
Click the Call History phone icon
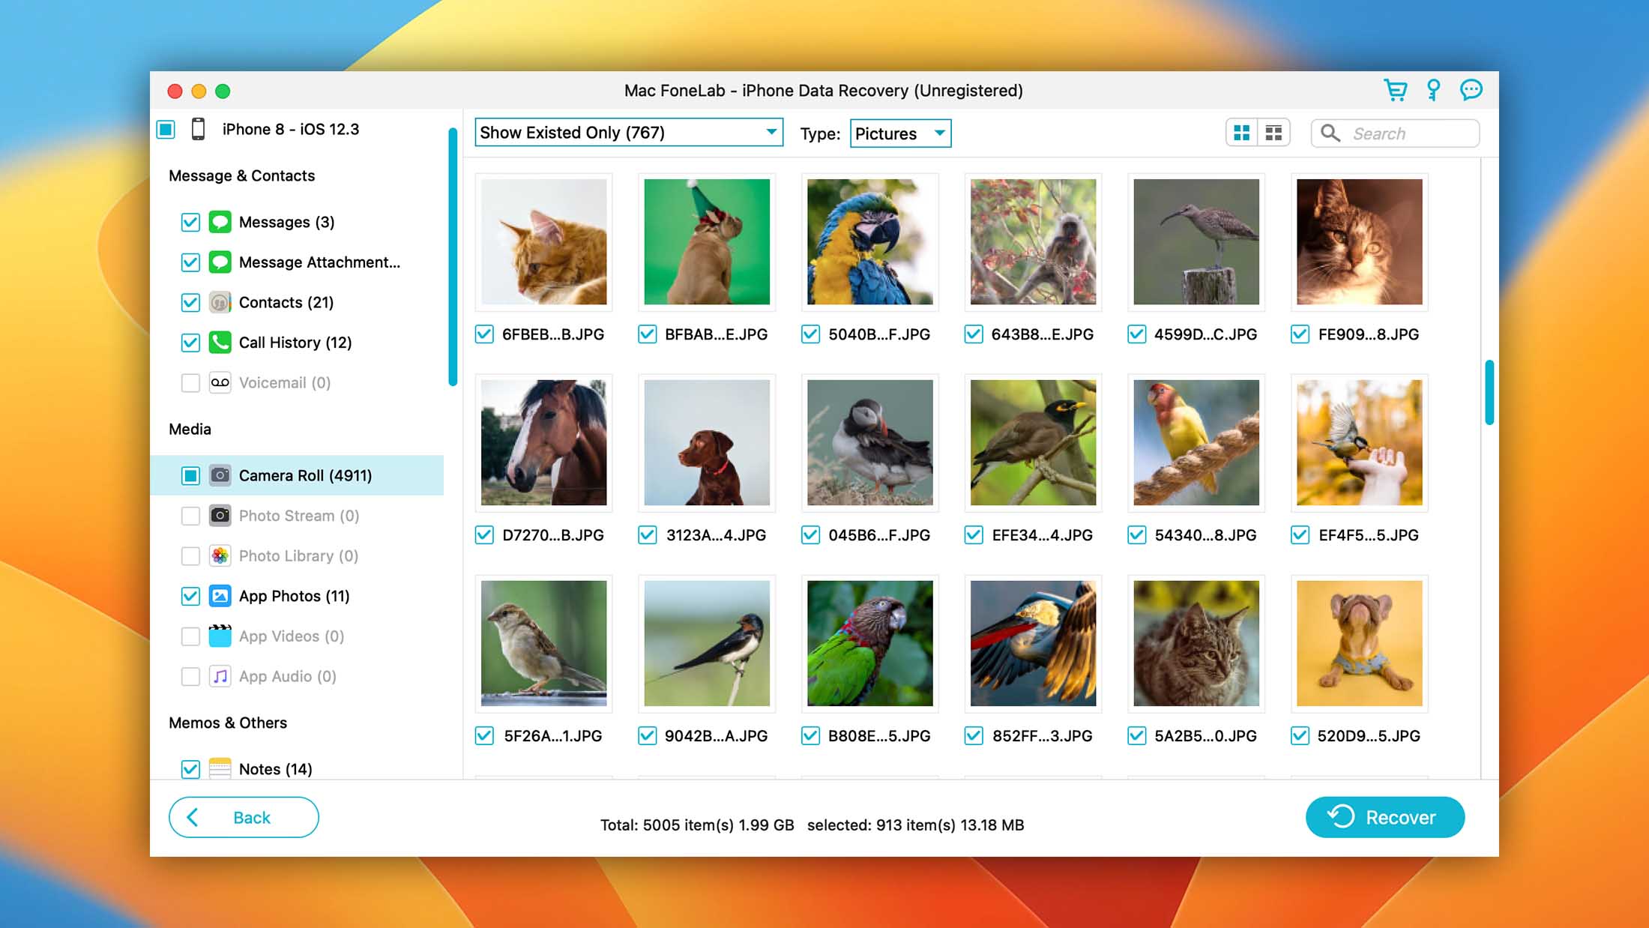(220, 343)
